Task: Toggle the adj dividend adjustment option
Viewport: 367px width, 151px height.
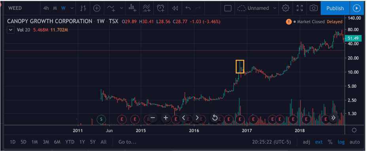Action: 306,142
